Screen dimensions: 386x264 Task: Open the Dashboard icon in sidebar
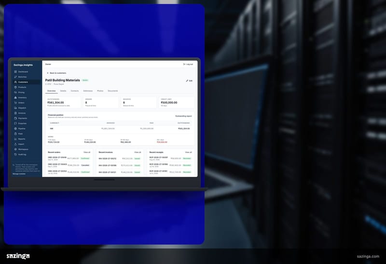15,72
